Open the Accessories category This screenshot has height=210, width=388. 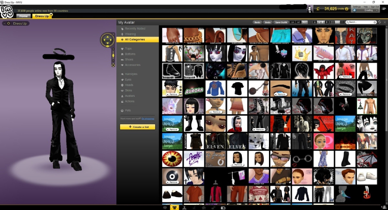pyautogui.click(x=133, y=65)
